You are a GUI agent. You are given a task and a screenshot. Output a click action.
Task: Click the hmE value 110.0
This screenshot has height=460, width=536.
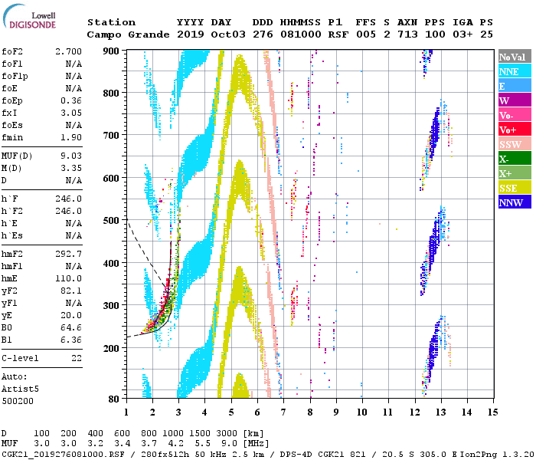click(68, 278)
